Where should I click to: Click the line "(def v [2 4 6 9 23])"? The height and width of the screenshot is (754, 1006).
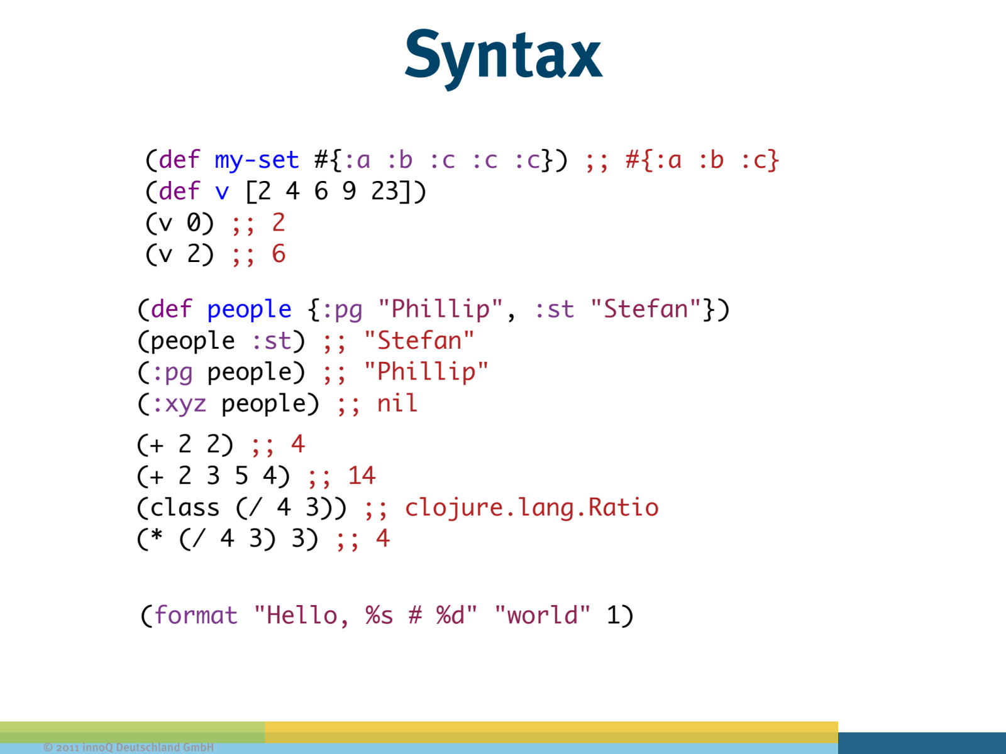(285, 191)
